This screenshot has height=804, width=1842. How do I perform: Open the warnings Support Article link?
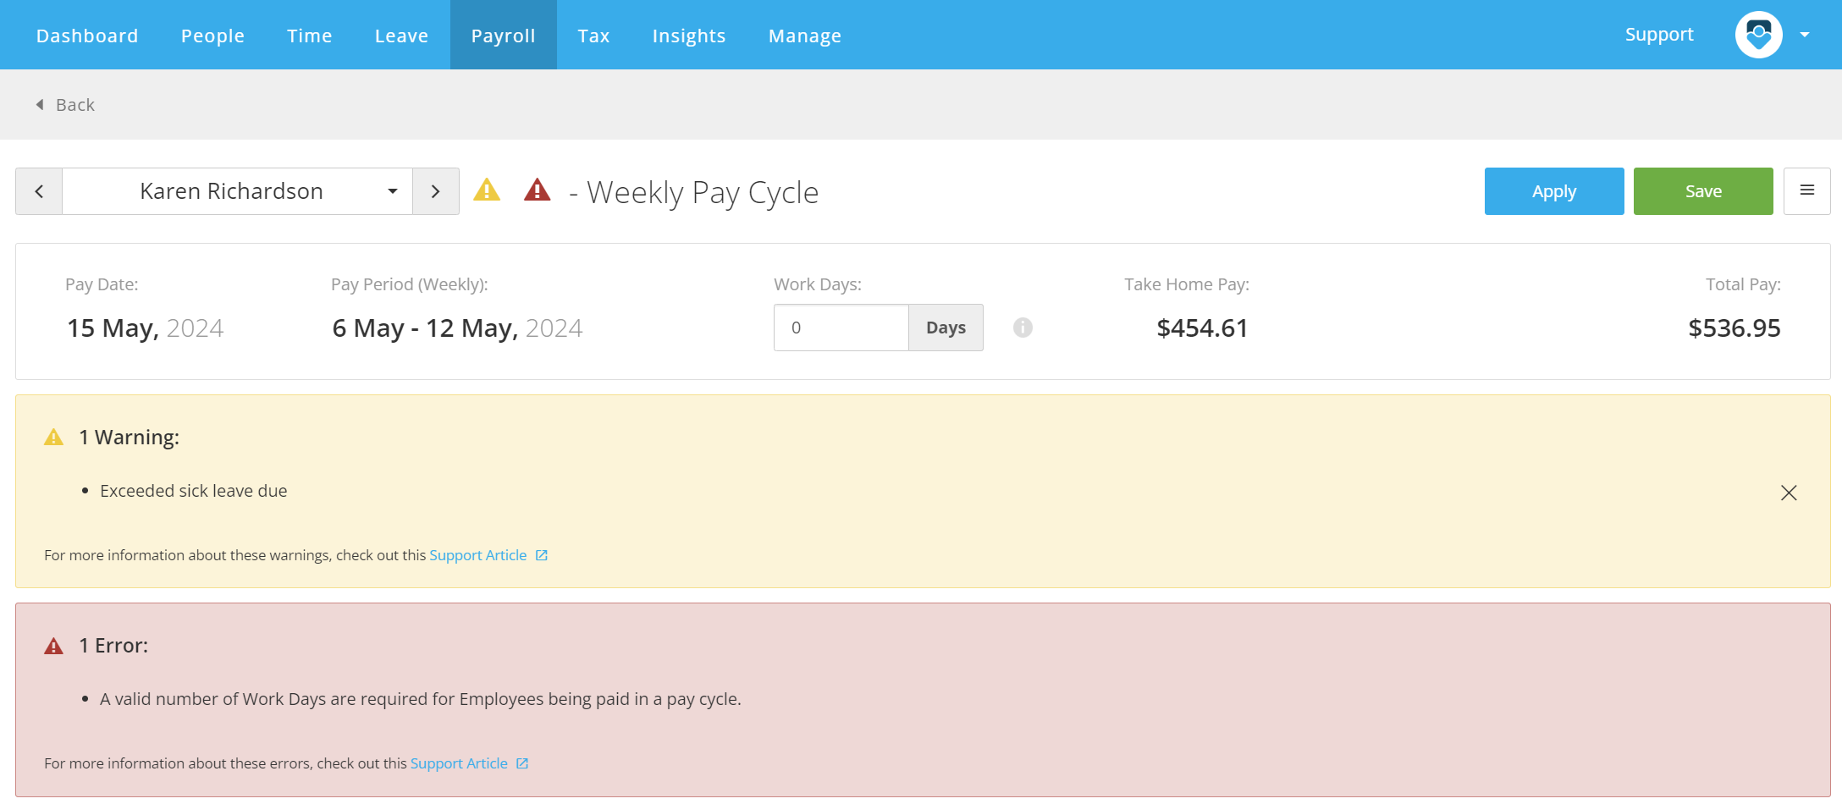click(478, 555)
